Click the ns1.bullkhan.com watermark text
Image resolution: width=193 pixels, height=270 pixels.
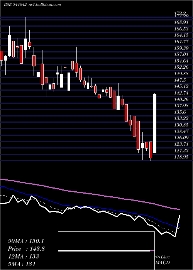coord(44,5)
